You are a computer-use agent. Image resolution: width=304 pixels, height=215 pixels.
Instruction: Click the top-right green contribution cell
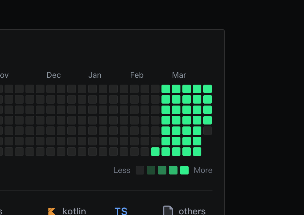[208, 89]
